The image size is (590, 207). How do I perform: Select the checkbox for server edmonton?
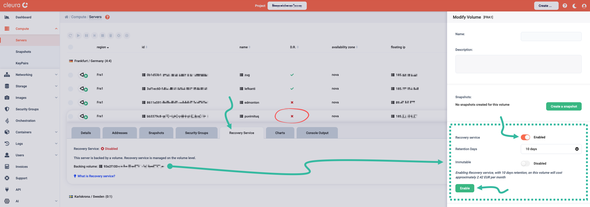tap(70, 102)
